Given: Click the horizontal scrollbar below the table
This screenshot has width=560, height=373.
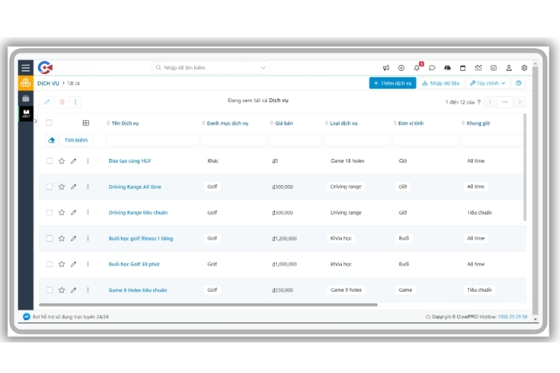Looking at the screenshot, I should point(209,304).
